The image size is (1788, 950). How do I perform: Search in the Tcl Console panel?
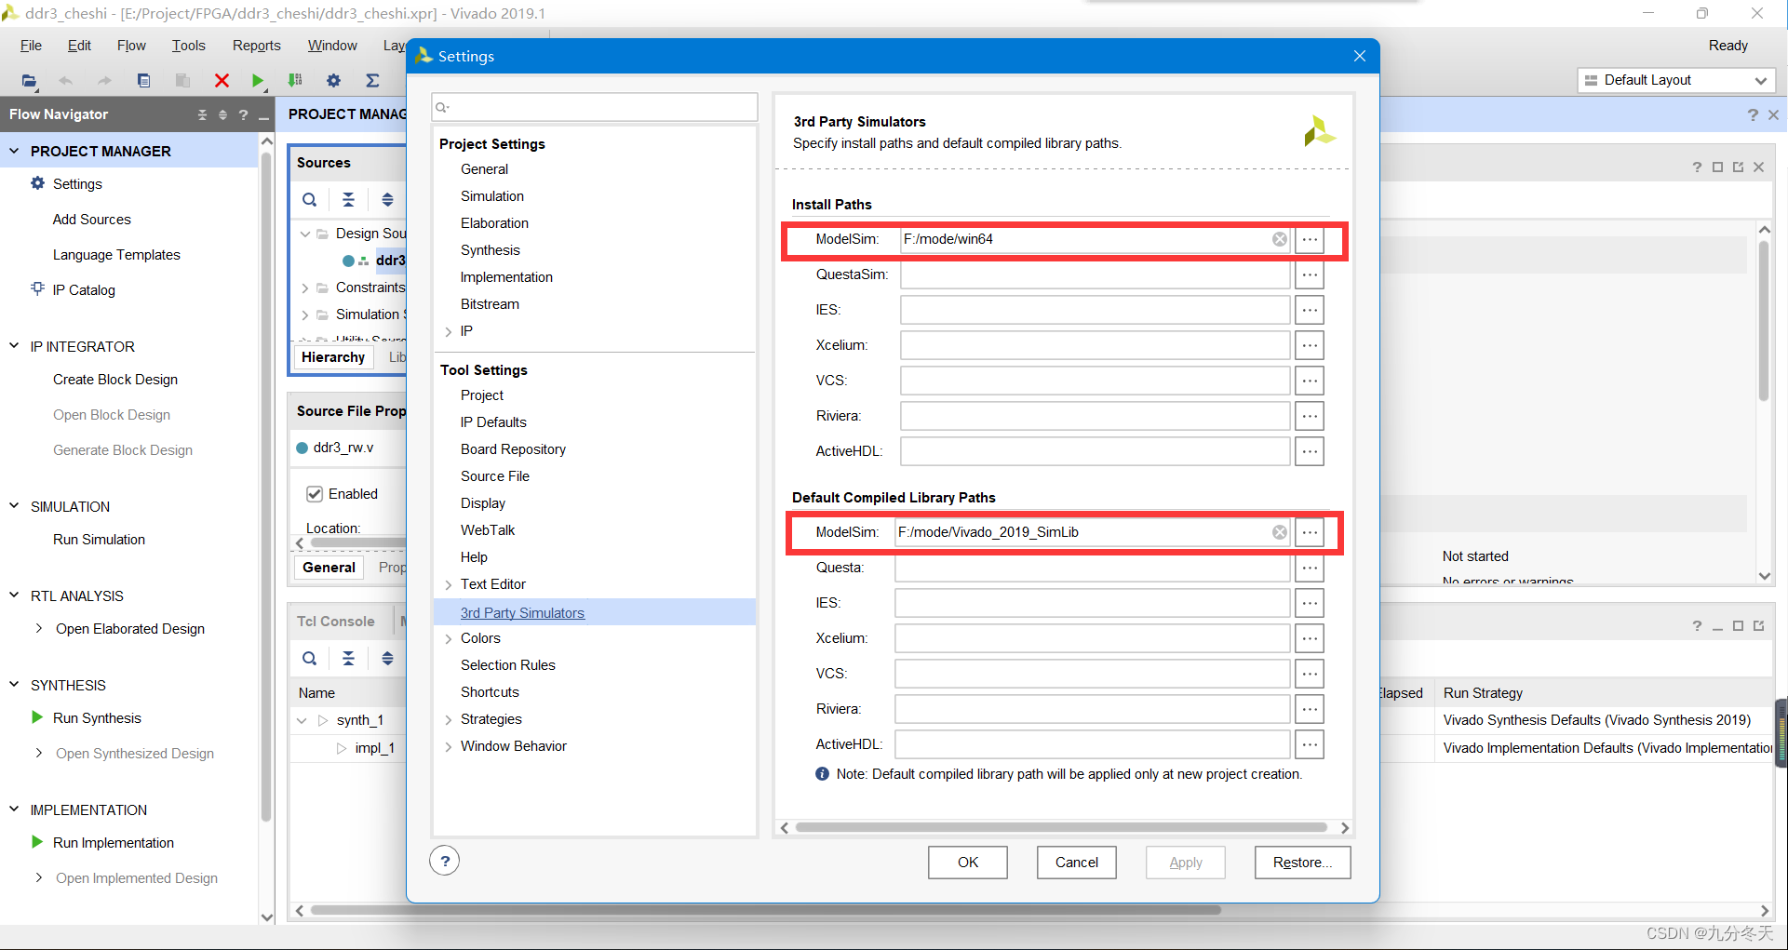[x=309, y=658]
